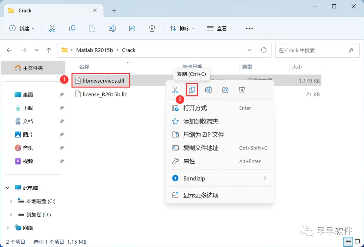The image size is (364, 247).
Task: Switch to details view icon in the status bar
Action: point(348,242)
